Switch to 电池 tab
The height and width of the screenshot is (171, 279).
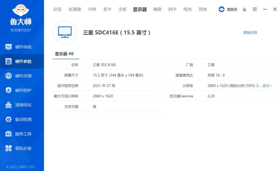click(x=188, y=9)
